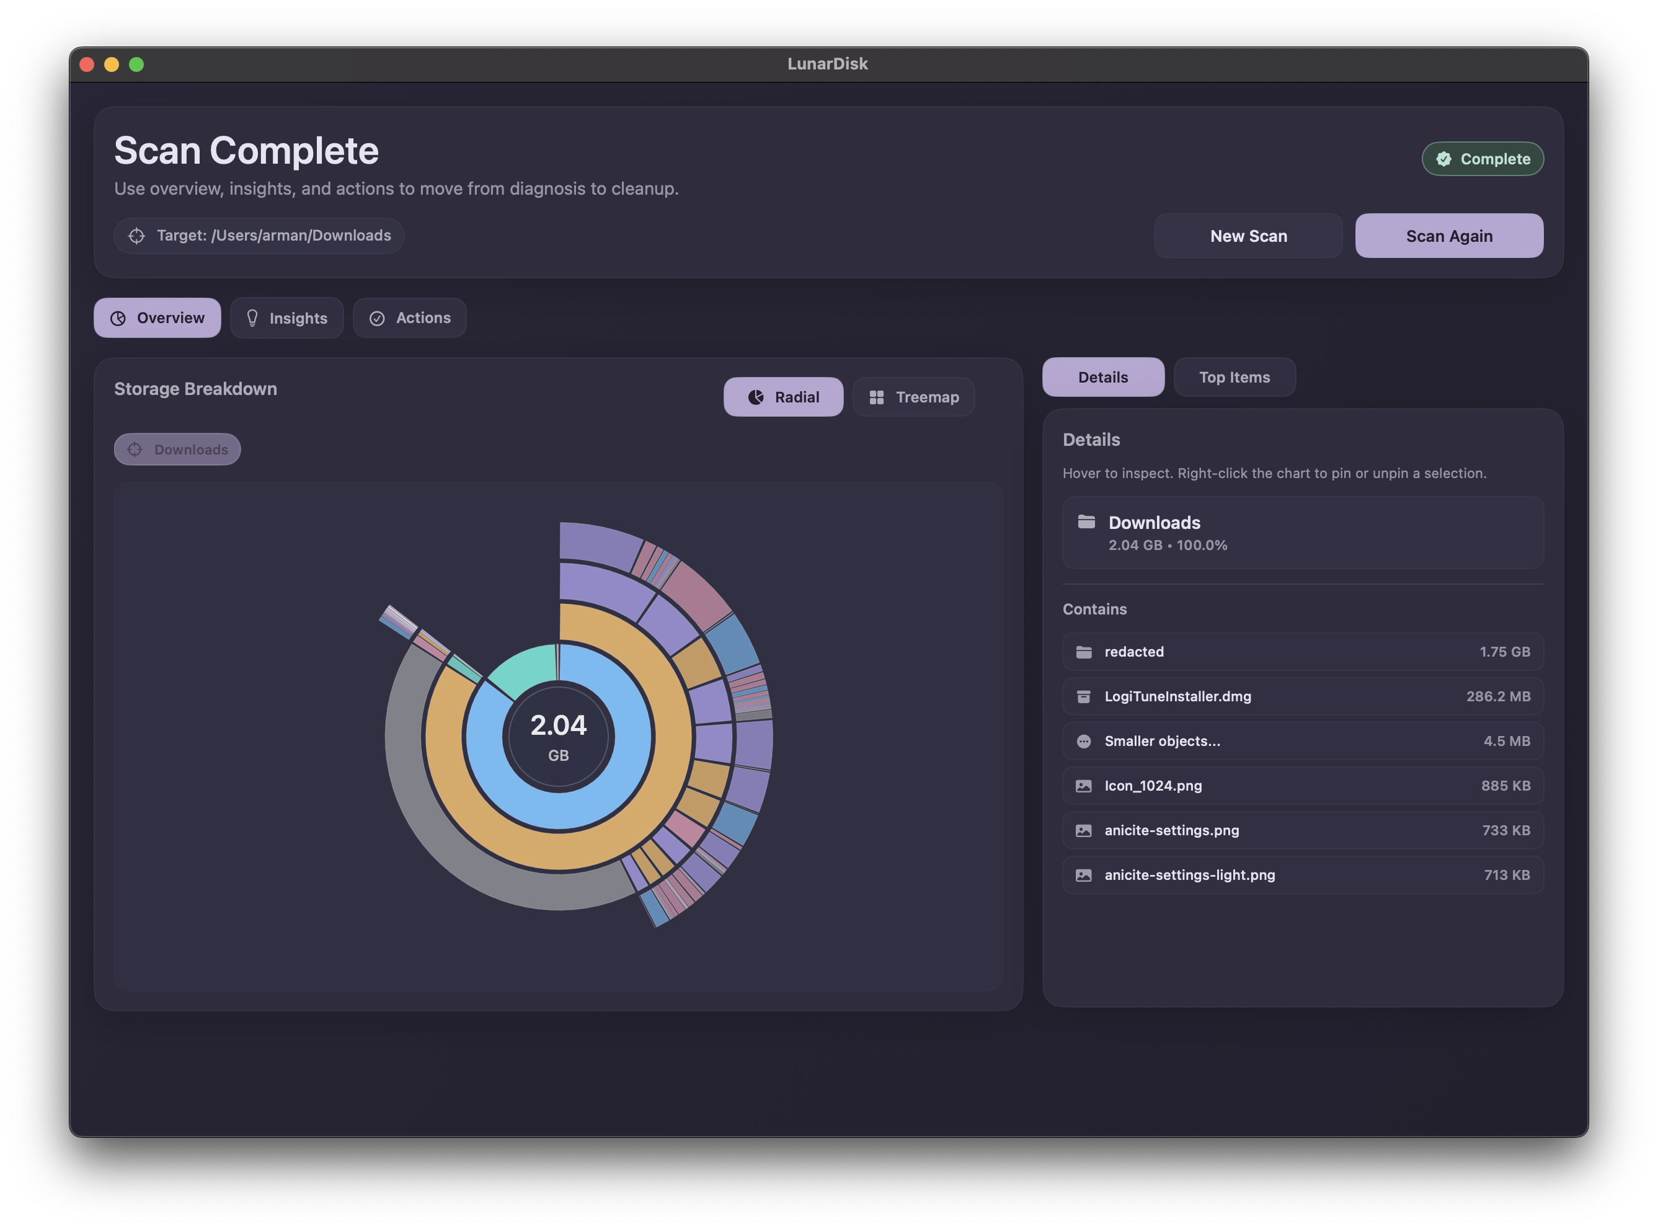The width and height of the screenshot is (1658, 1229).
Task: Switch chart to Radial view
Action: click(x=782, y=397)
